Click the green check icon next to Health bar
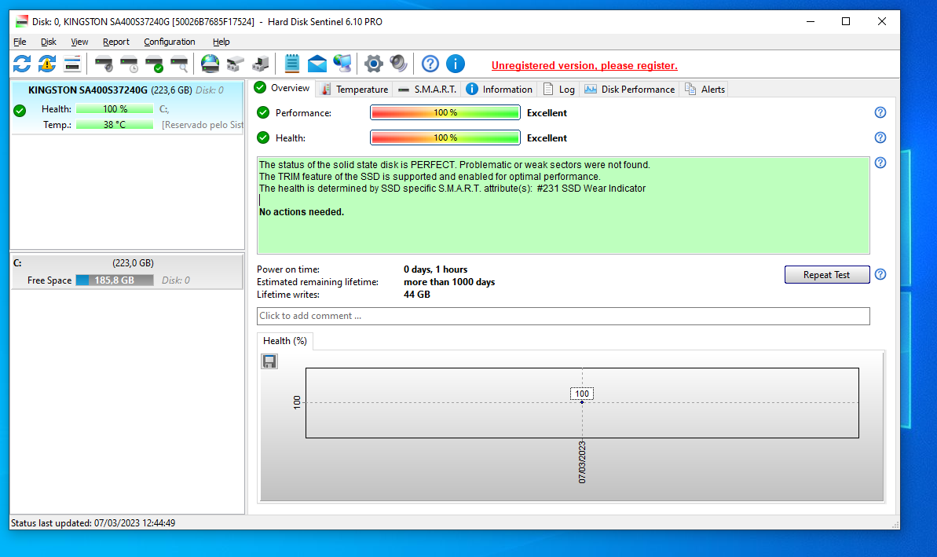This screenshot has height=557, width=937. point(263,137)
